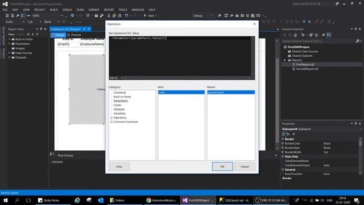Click New in Report Data panel
364x205 pixels.
(11, 34)
